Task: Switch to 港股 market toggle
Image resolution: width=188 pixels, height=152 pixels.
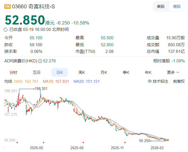Action: click(177, 6)
